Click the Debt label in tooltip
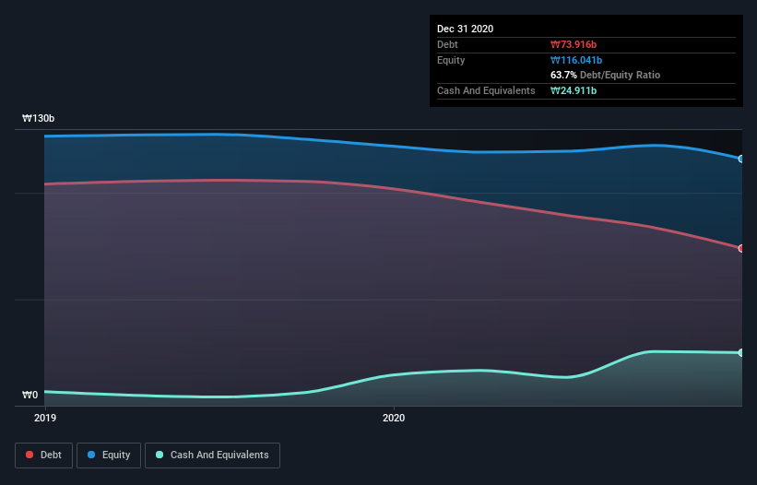 (x=447, y=44)
